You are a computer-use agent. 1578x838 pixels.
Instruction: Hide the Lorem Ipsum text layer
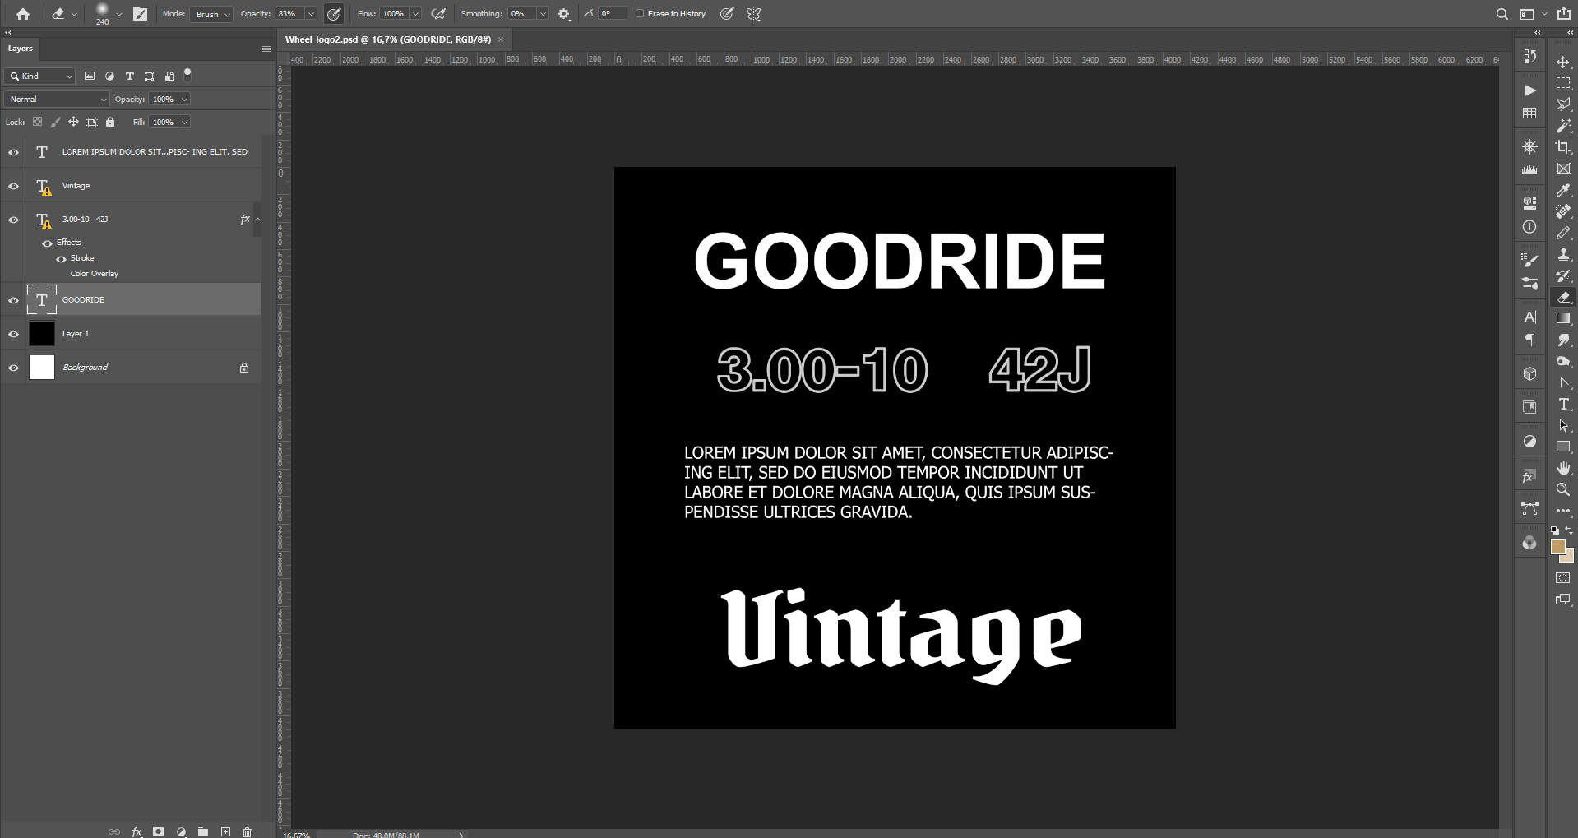click(13, 152)
